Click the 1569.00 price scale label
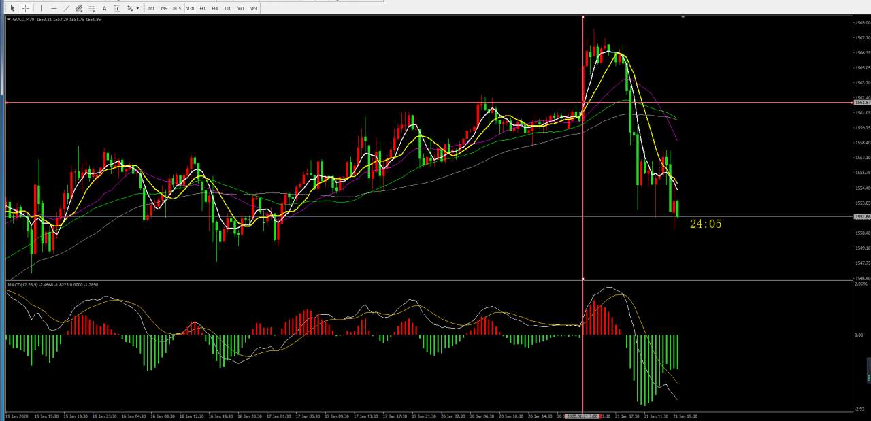Image resolution: width=871 pixels, height=421 pixels. click(862, 22)
